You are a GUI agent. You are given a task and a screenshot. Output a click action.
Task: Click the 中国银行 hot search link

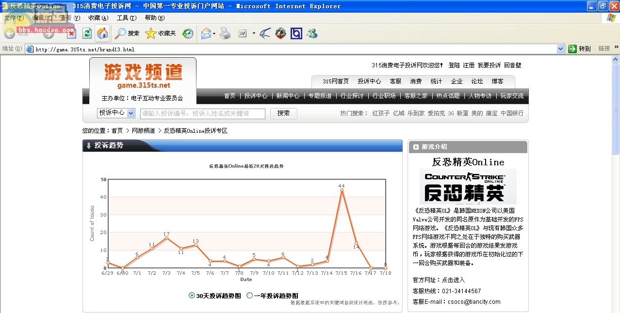(x=512, y=113)
